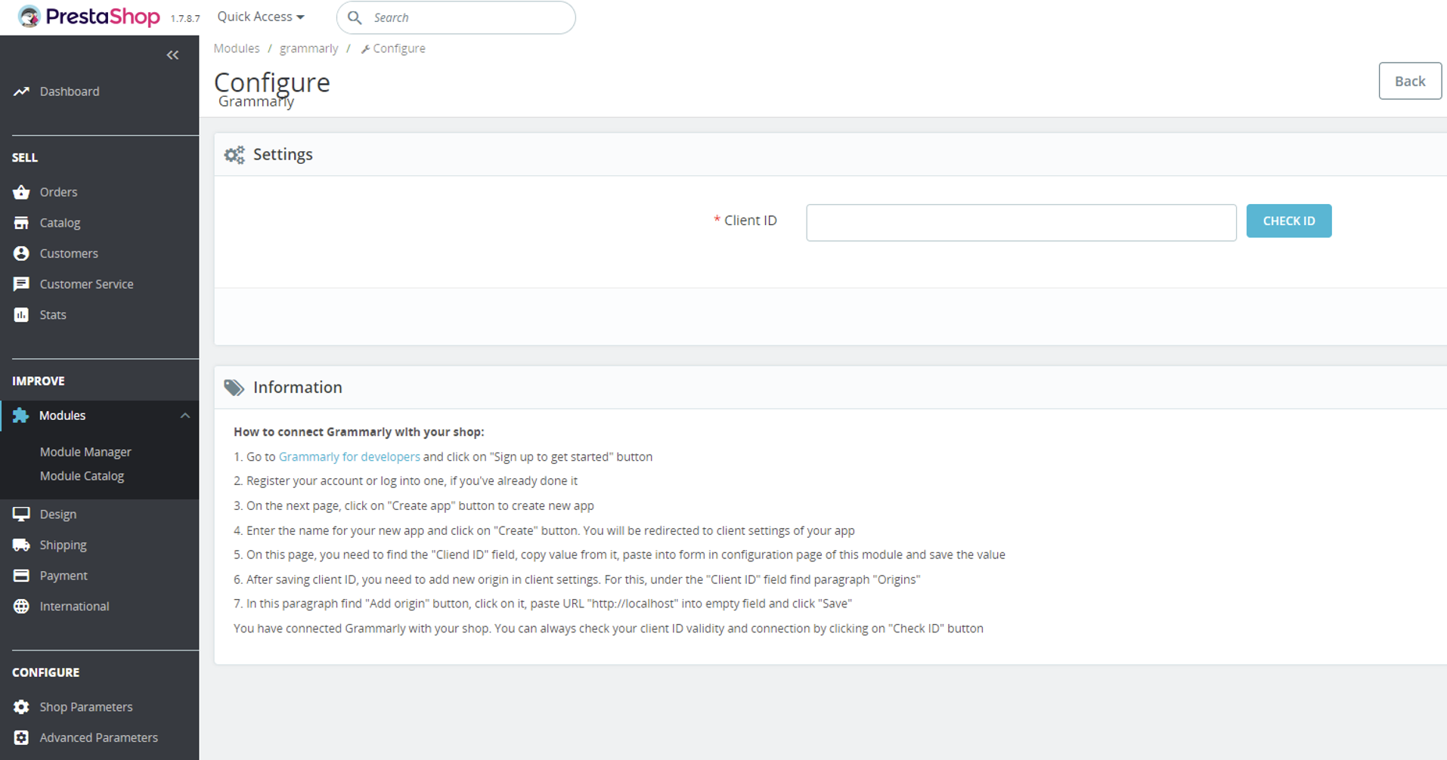Image resolution: width=1447 pixels, height=760 pixels.
Task: Click the Orders basket icon
Action: coord(21,192)
